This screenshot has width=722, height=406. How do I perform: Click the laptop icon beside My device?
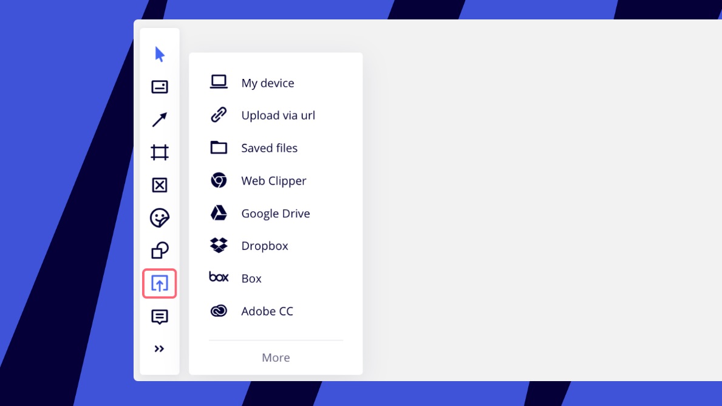pos(219,82)
